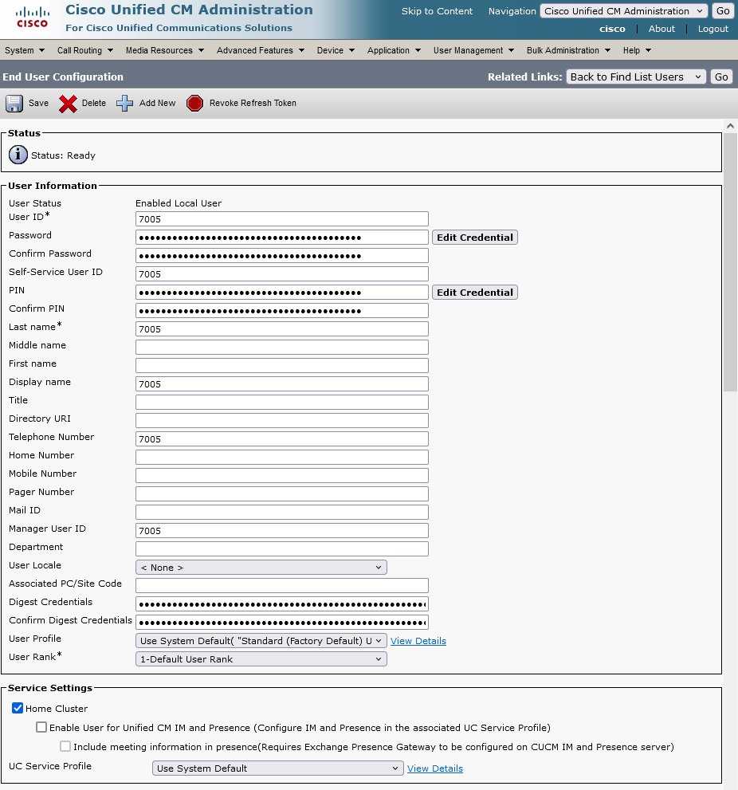738x790 pixels.
Task: Click Edit Credential button next to Password
Action: [474, 238]
